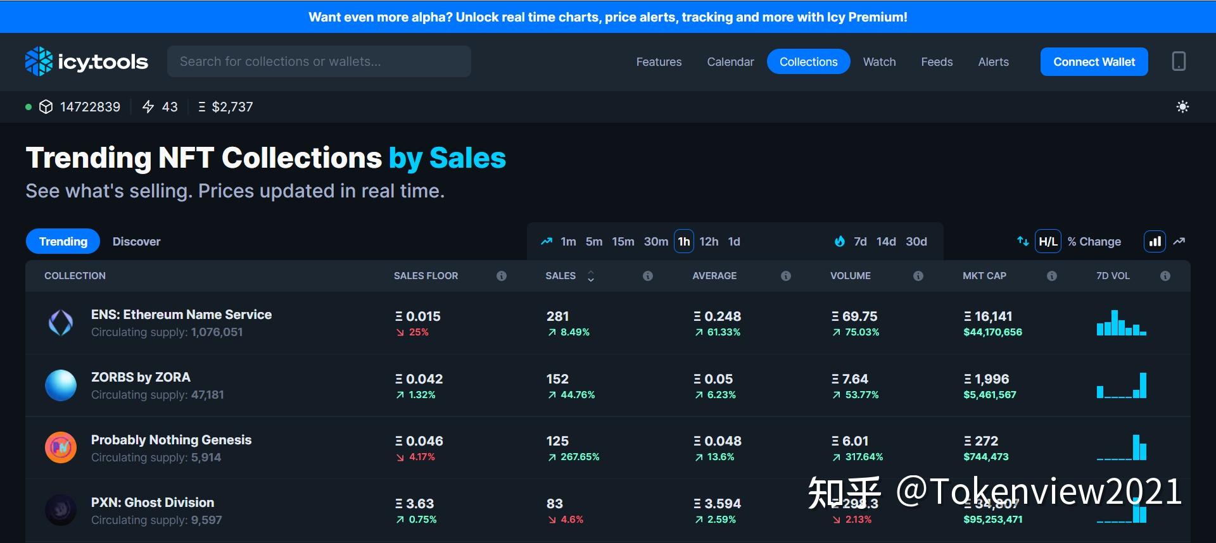This screenshot has width=1216, height=543.
Task: Open Collections navigation item
Action: coord(809,61)
